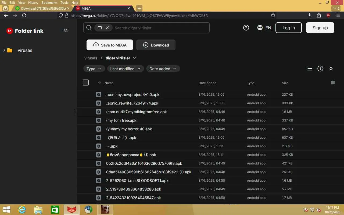This screenshot has width=344, height=215.
Task: Launch Internet Explorer from taskbar
Action: pos(22,210)
